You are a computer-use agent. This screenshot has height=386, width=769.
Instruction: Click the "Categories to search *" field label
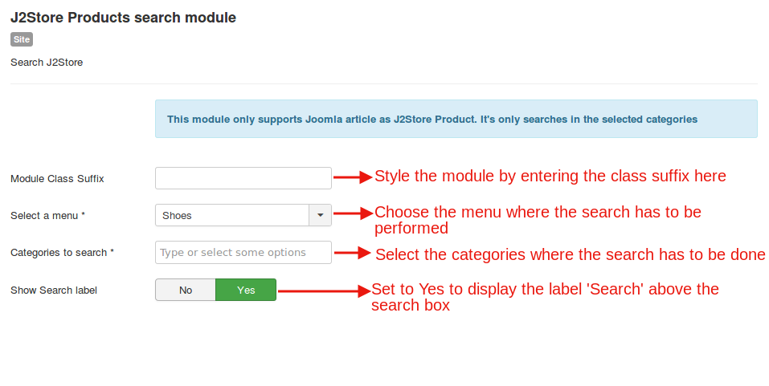(62, 253)
